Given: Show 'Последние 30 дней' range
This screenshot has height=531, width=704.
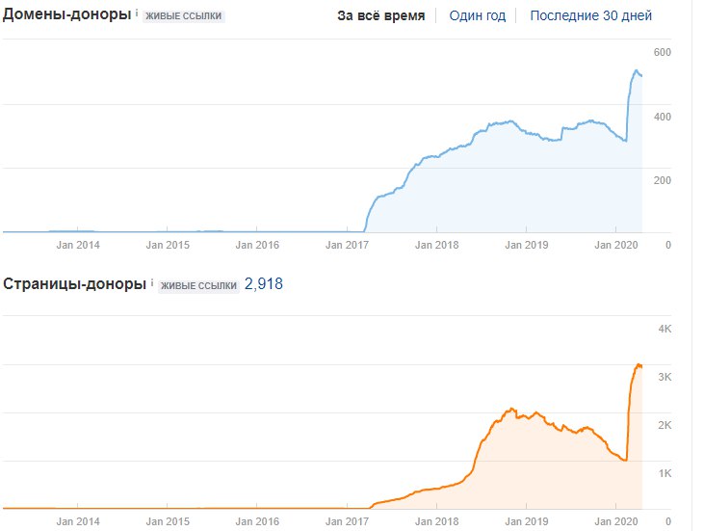Looking at the screenshot, I should 591,15.
